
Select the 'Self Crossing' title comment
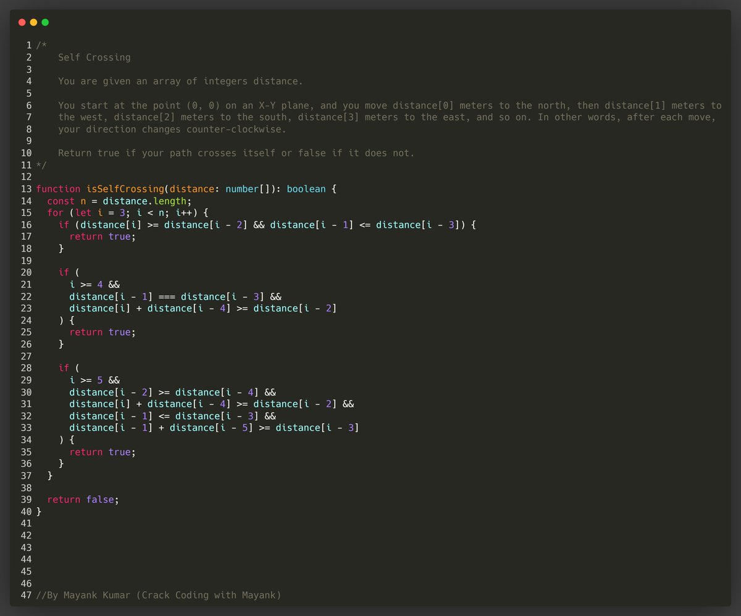click(94, 57)
